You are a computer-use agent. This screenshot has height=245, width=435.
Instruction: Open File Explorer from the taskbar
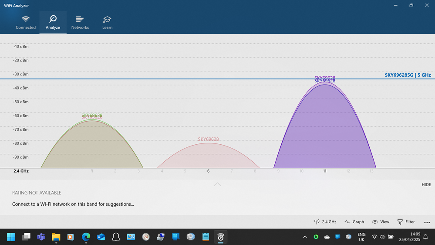[56, 237]
